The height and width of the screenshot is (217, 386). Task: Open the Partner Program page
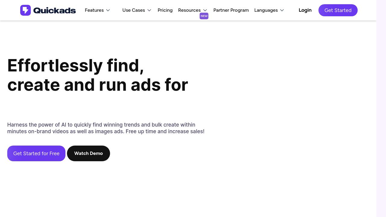(231, 10)
